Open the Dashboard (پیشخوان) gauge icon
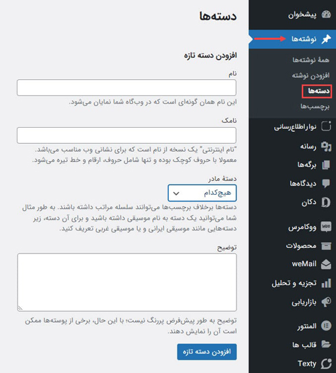336x373 pixels. pos(326,15)
